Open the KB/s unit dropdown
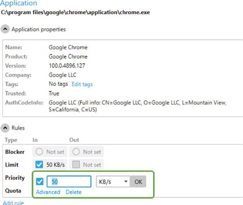 pyautogui.click(x=113, y=181)
